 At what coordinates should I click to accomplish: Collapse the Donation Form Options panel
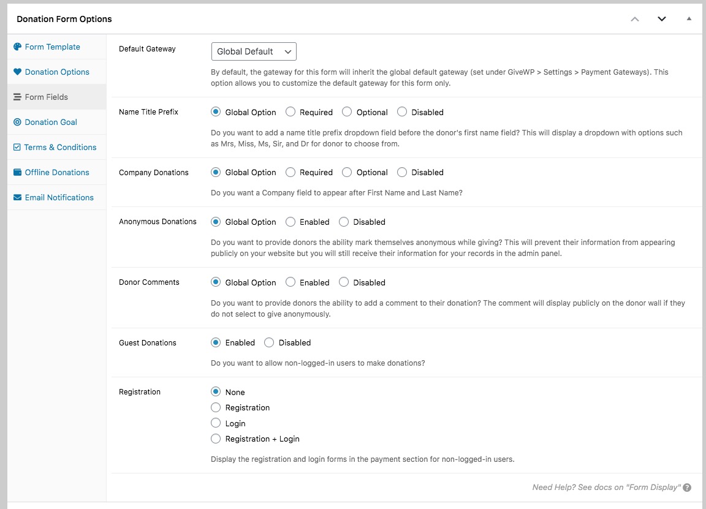coord(688,19)
